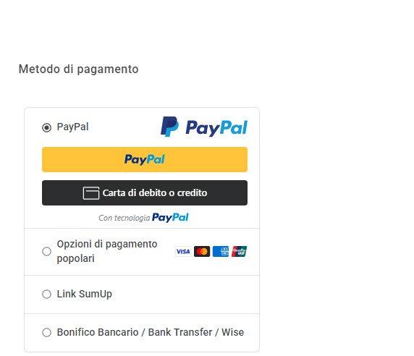Click the Link SumUp label text
The height and width of the screenshot is (356, 414).
click(x=85, y=294)
